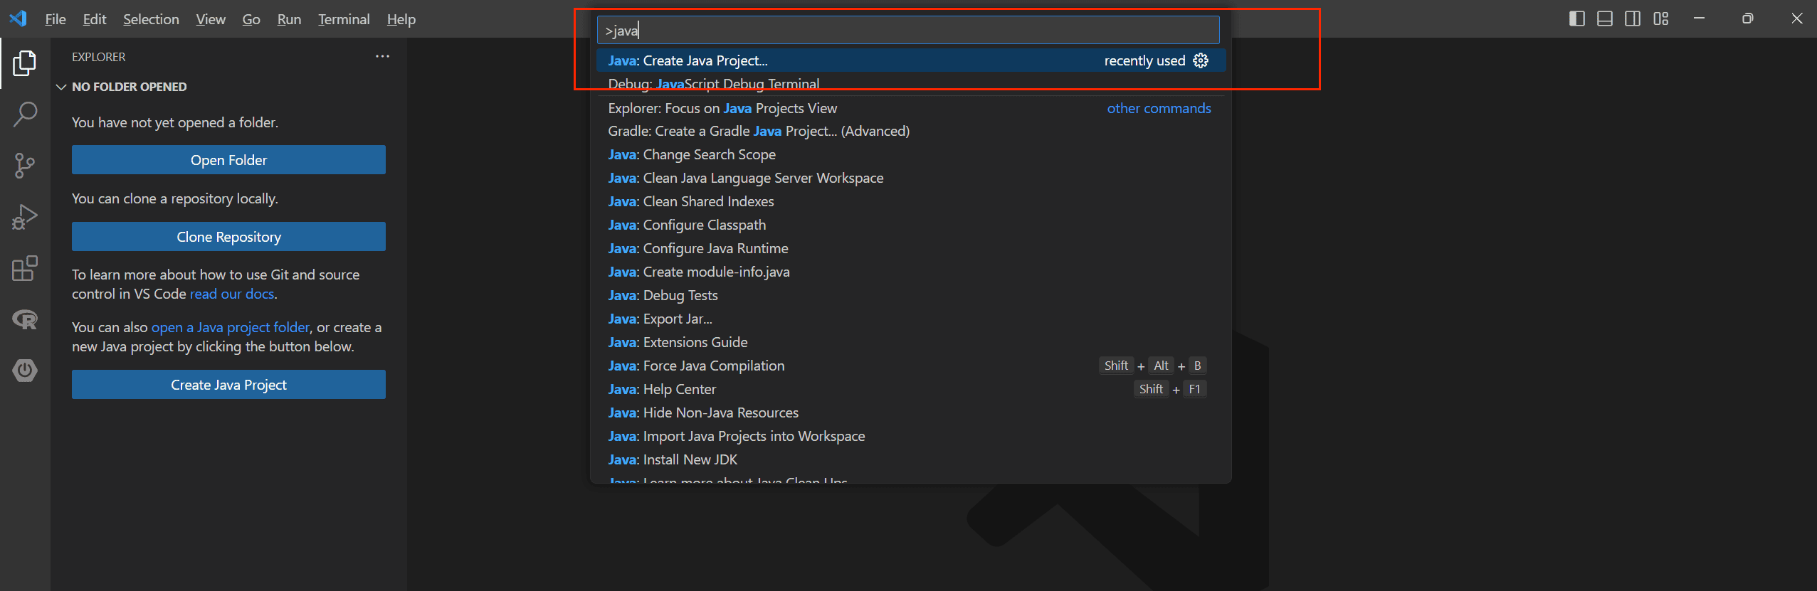Open the Selection menu

point(151,19)
